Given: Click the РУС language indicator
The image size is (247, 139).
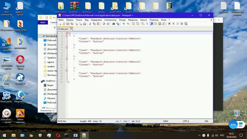Looking at the screenshot, I should (x=222, y=136).
